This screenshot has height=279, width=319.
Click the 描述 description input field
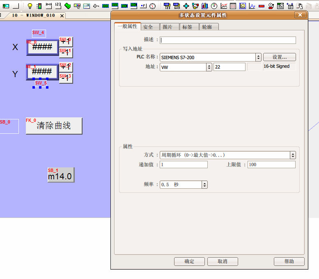tap(228, 40)
